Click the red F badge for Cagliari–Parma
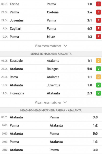 (x=98, y=28)
